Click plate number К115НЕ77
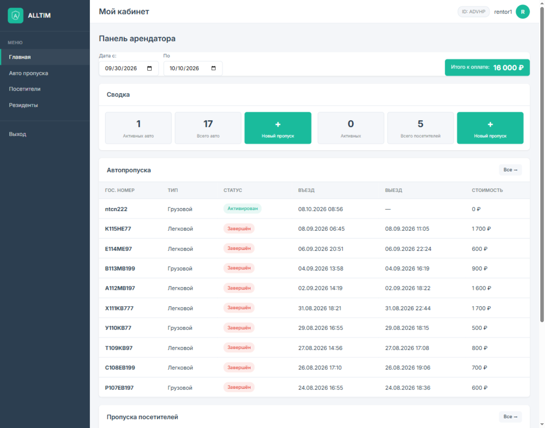This screenshot has height=428, width=545. [x=118, y=229]
